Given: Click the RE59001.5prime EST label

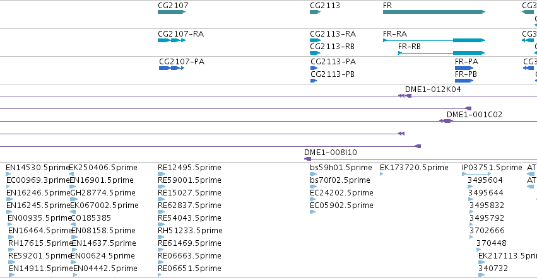Looking at the screenshot, I should pyautogui.click(x=189, y=180).
